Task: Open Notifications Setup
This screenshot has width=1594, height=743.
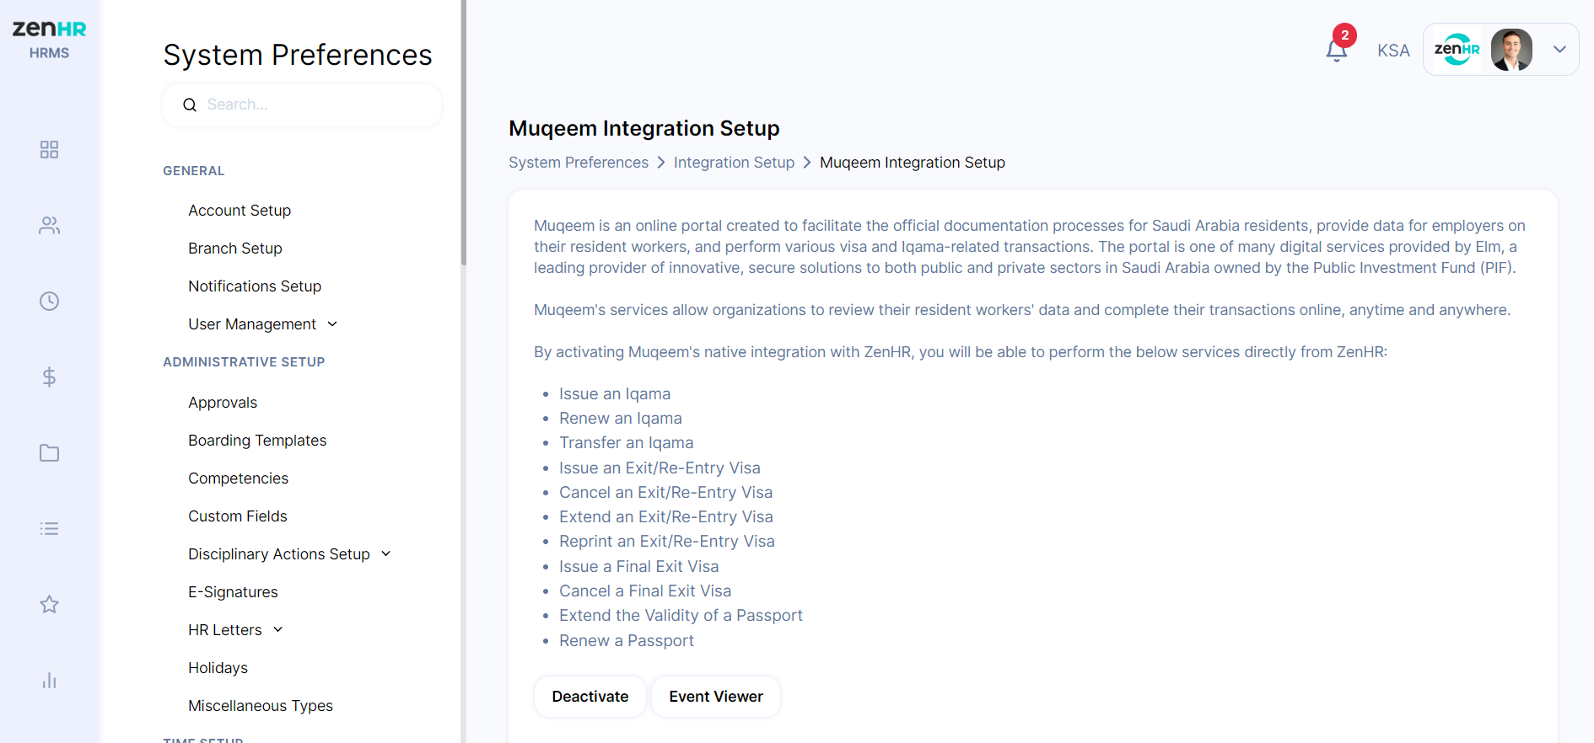Action: point(255,286)
